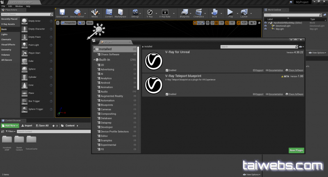Image resolution: width=328 pixels, height=177 pixels.
Task: Open Cinematics from the toolbar
Action: pos(199,13)
